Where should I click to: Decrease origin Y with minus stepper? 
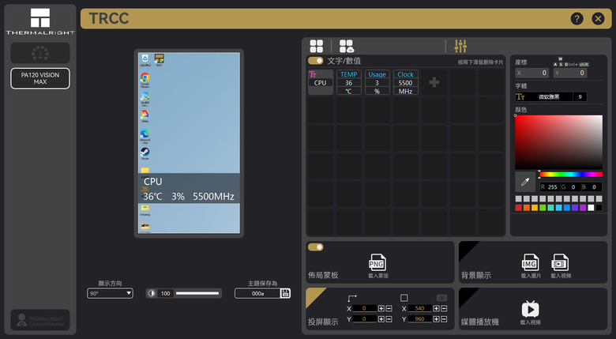[x=389, y=319]
